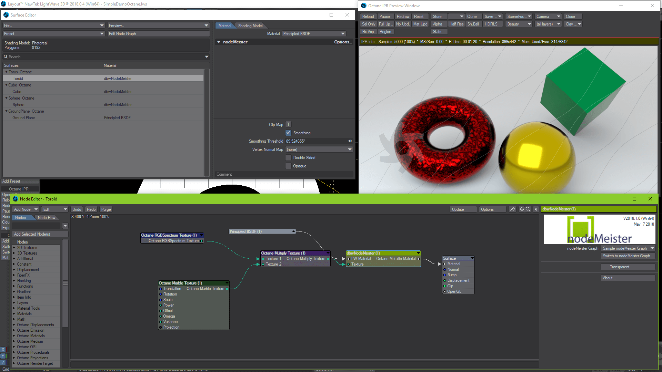The height and width of the screenshot is (372, 662).
Task: Enable the Opaque checkbox
Action: coord(289,166)
